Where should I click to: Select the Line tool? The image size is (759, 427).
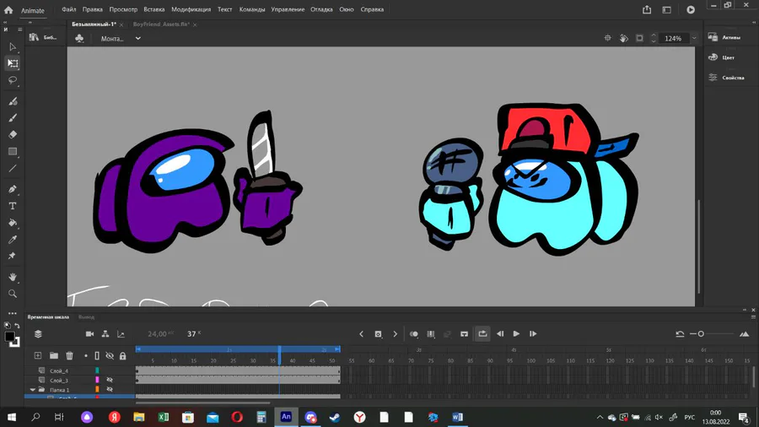coord(13,169)
